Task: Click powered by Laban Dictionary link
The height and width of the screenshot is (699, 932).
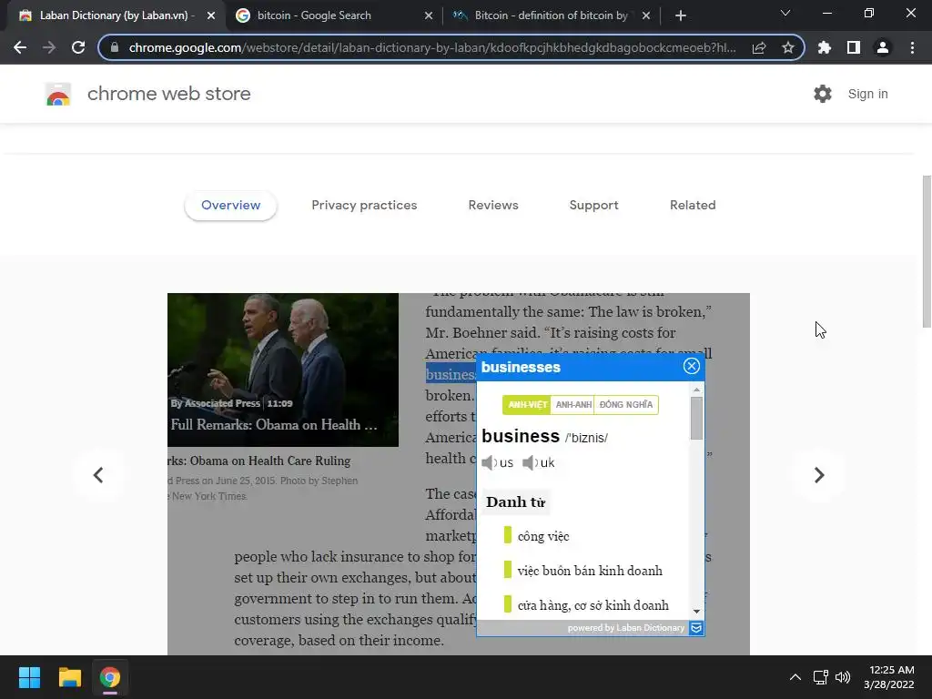Action: [x=626, y=628]
